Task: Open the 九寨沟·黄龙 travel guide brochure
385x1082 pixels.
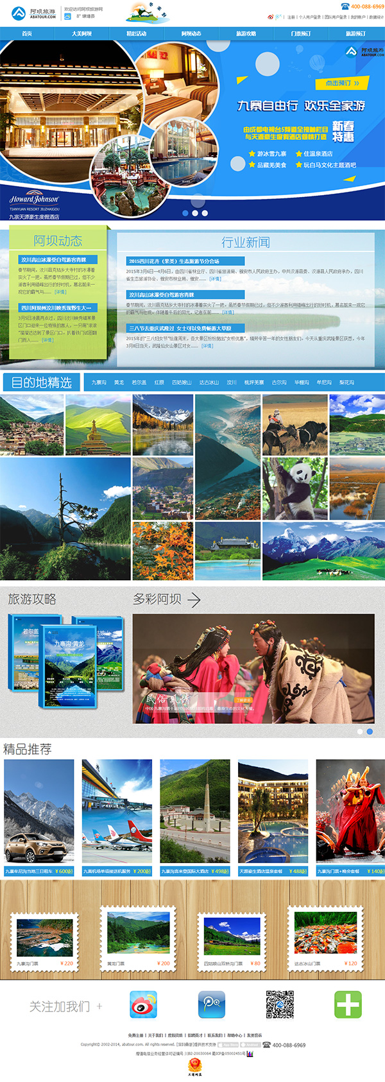Action: point(69,666)
